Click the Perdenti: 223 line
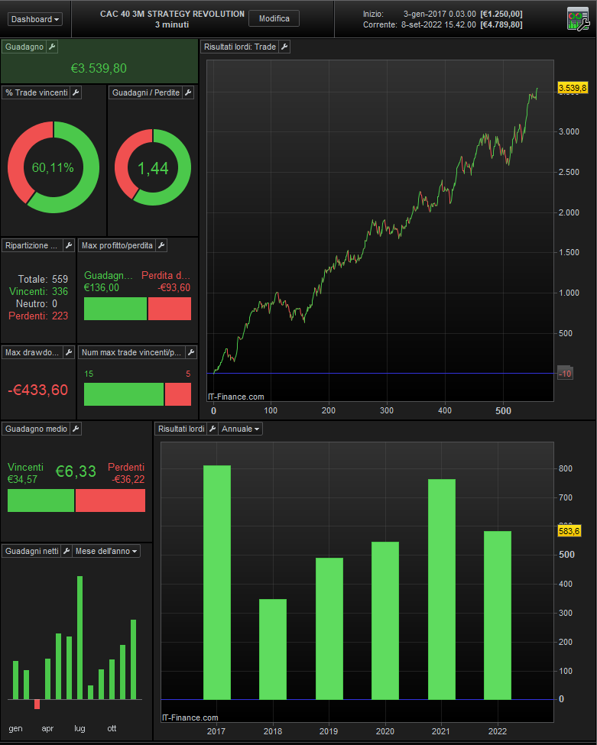The height and width of the screenshot is (745, 597). tap(38, 316)
